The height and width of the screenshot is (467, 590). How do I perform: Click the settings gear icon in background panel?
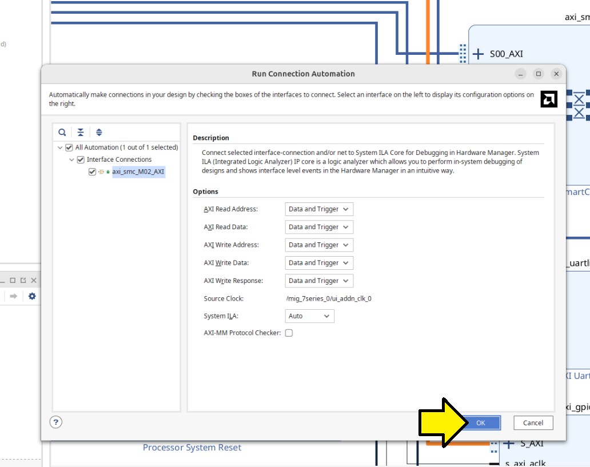[x=32, y=296]
